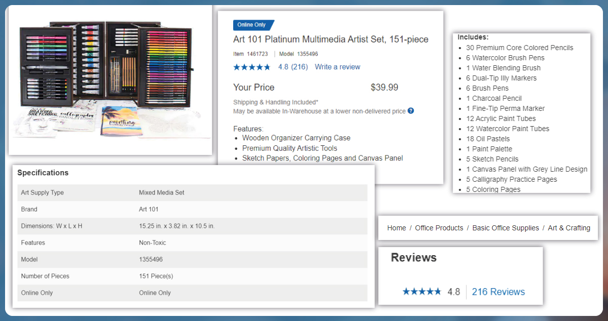Click 6 Watercolor Brush Pens entry
This screenshot has width=608, height=321.
pyautogui.click(x=505, y=58)
